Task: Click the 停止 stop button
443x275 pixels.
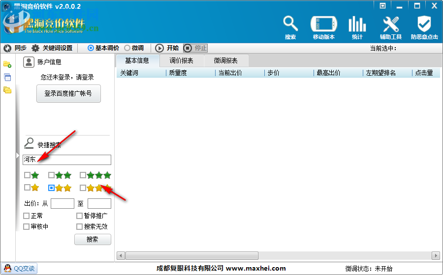Action: point(195,48)
